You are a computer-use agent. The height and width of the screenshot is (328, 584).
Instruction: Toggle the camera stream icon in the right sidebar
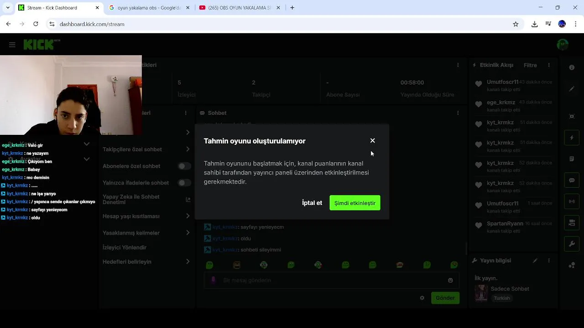click(572, 223)
